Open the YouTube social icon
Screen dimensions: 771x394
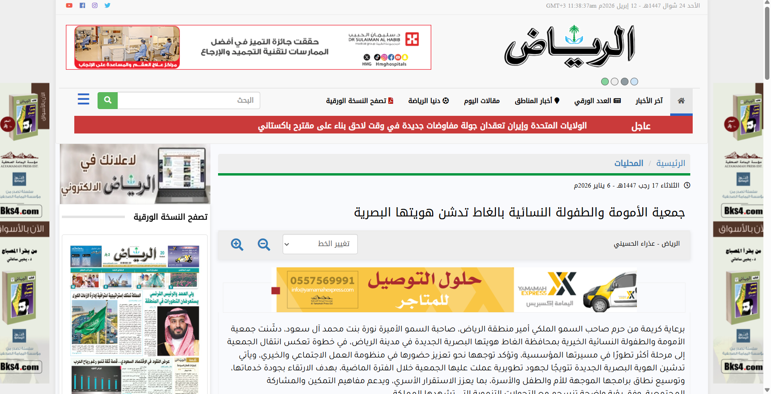(69, 6)
